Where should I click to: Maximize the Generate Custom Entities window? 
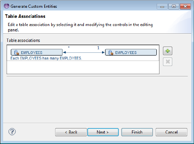(174, 6)
